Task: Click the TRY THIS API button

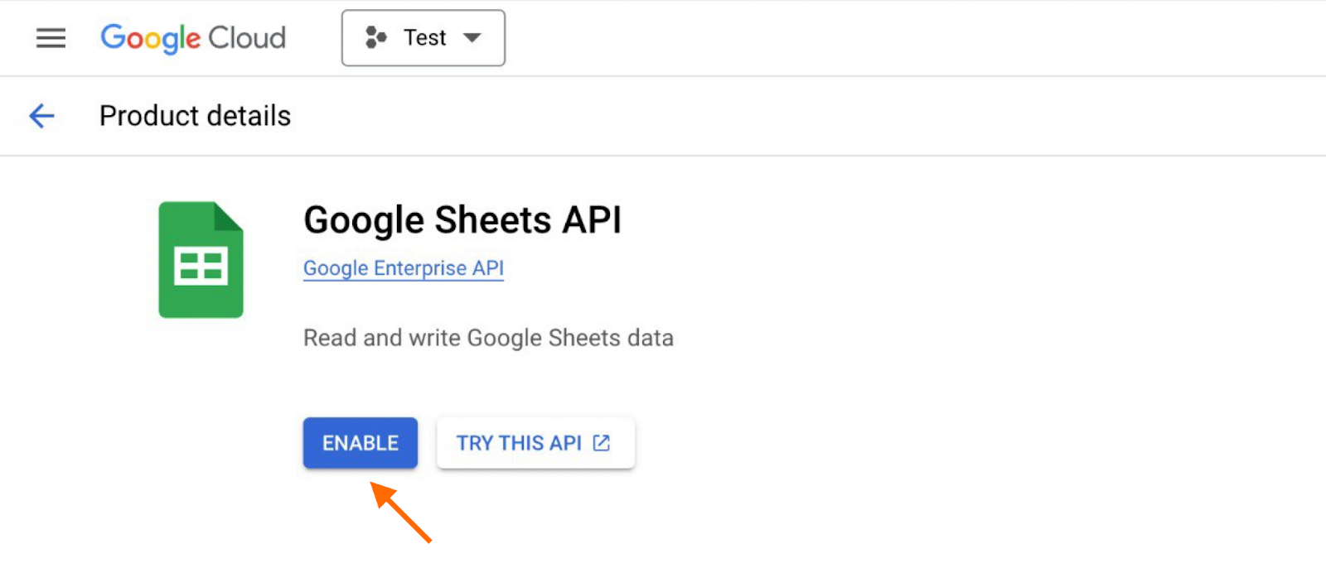Action: point(535,443)
